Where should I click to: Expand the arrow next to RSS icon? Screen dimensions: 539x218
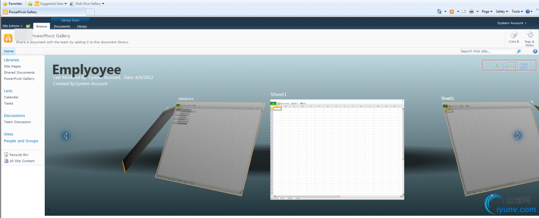pos(457,12)
